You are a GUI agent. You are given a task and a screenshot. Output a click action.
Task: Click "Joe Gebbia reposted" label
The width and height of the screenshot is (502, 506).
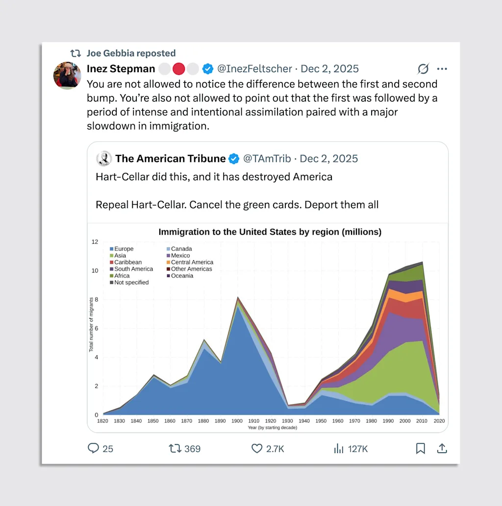point(131,53)
